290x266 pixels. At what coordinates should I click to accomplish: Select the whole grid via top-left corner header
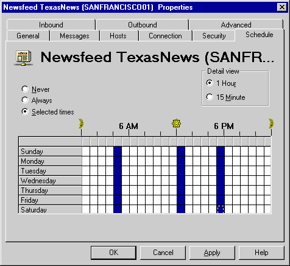click(x=50, y=141)
